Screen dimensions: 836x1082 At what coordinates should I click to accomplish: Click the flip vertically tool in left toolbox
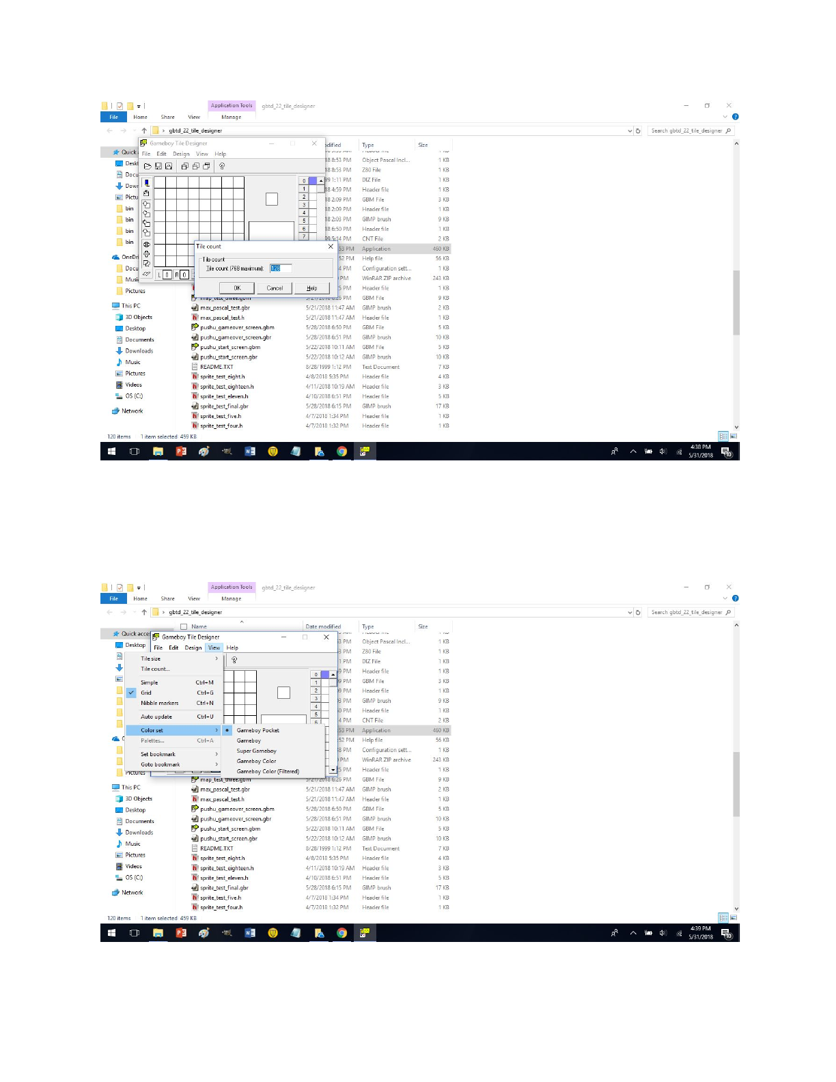[146, 254]
